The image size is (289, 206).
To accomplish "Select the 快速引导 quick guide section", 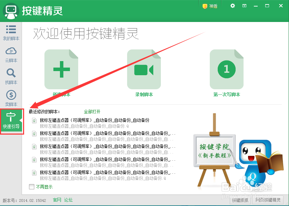I will (11, 121).
